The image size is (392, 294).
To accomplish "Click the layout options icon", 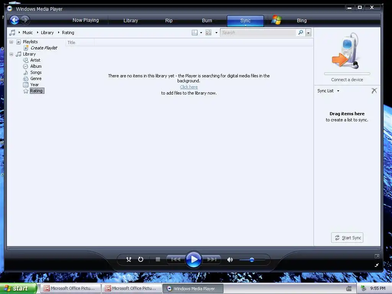I will point(194,33).
